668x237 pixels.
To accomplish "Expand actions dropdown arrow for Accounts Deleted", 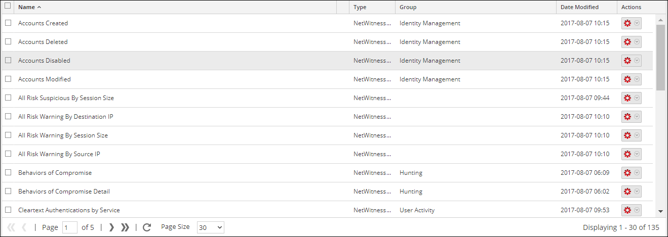I will [x=637, y=42].
